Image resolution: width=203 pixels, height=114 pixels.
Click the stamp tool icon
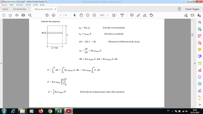[x=151, y=15]
